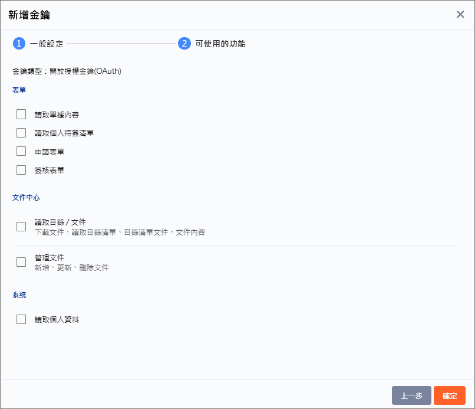Click the 下載文件 permission description text
Image resolution: width=475 pixels, height=409 pixels.
[120, 233]
